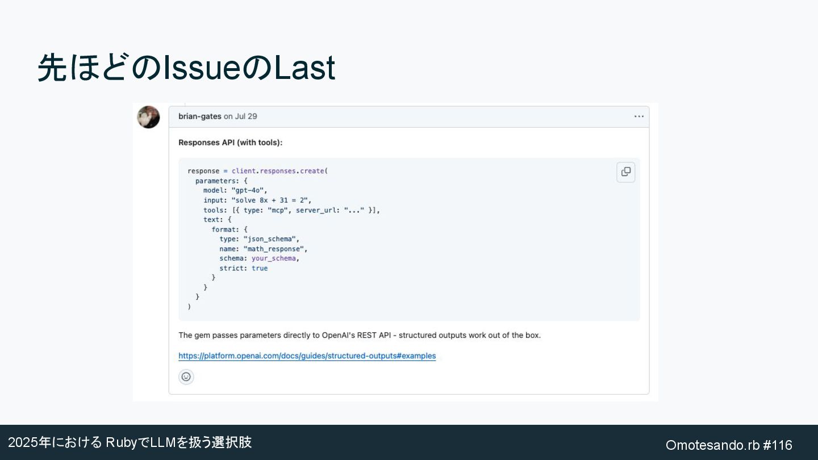The height and width of the screenshot is (460, 818).
Task: Click the model "gpt-4o" code line
Action: click(x=235, y=190)
